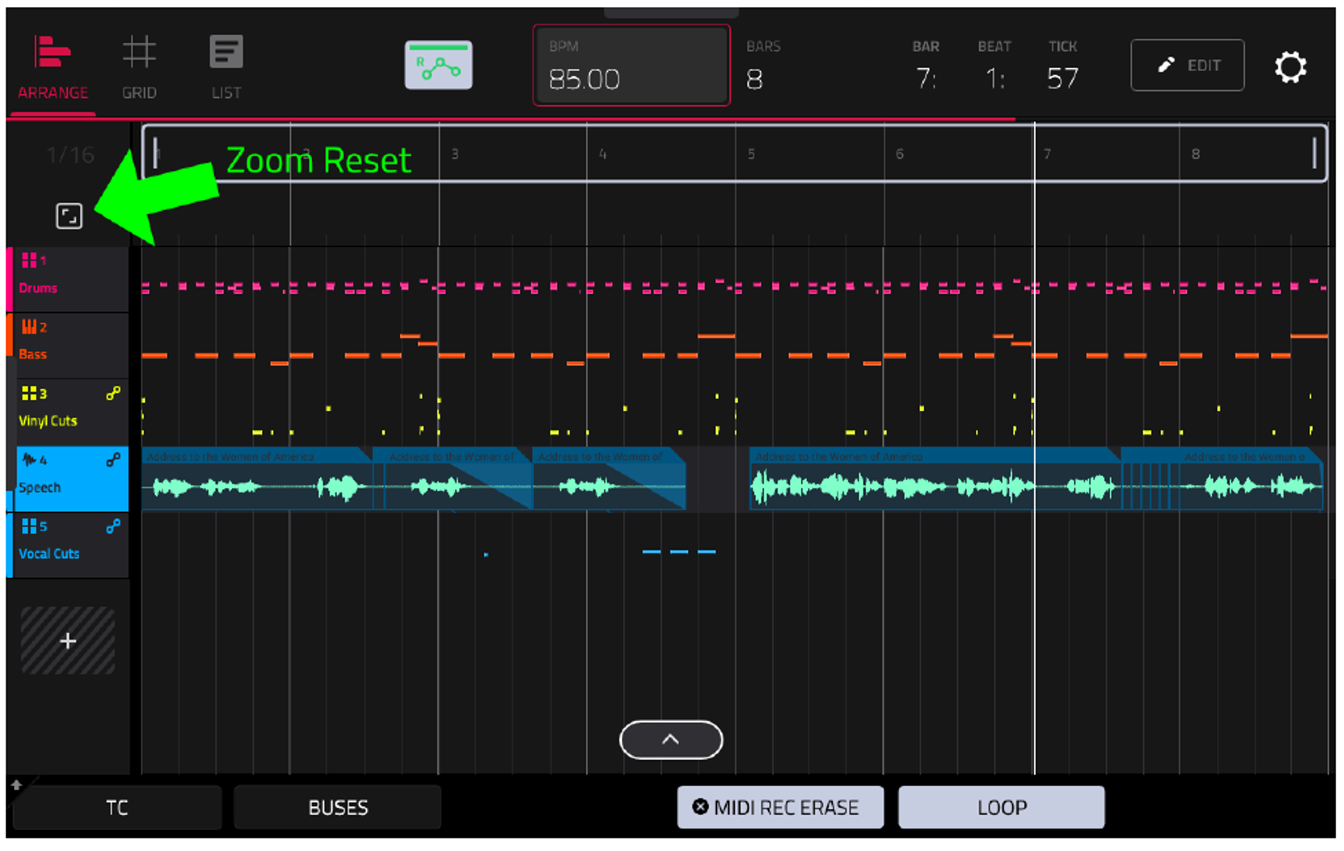
Task: Switch to the Arrange view tab
Action: click(53, 68)
